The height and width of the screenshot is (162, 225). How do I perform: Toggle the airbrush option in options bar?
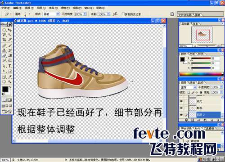pos(115,14)
